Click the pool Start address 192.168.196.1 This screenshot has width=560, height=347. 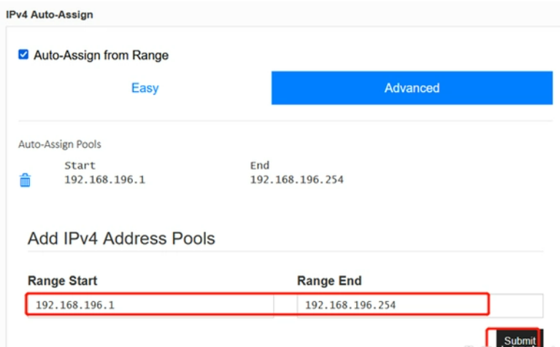(x=104, y=179)
